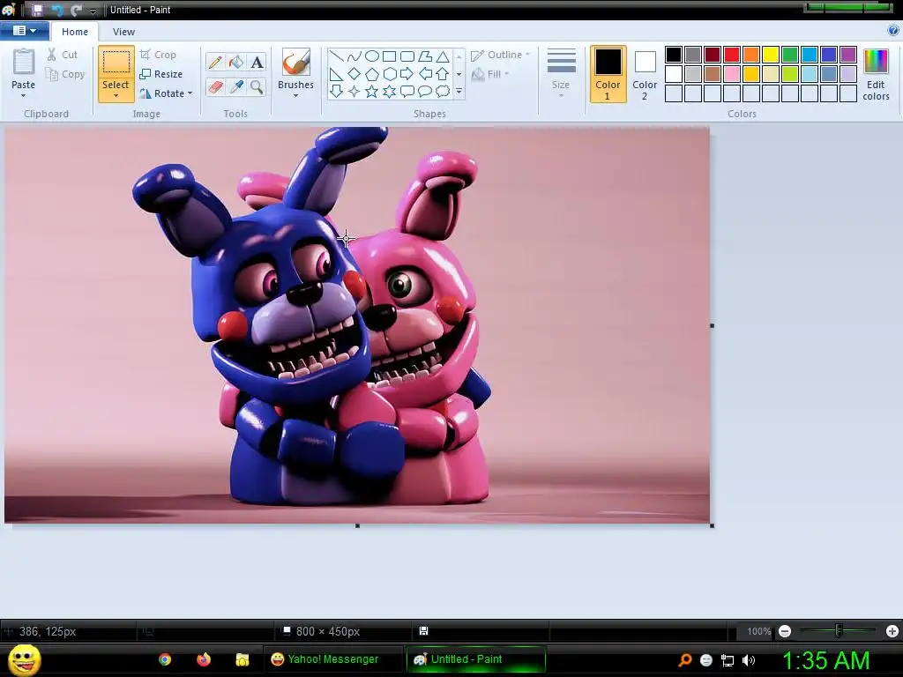Open the Brushes dropdown arrow
Screen dimensions: 903x677
[296, 96]
